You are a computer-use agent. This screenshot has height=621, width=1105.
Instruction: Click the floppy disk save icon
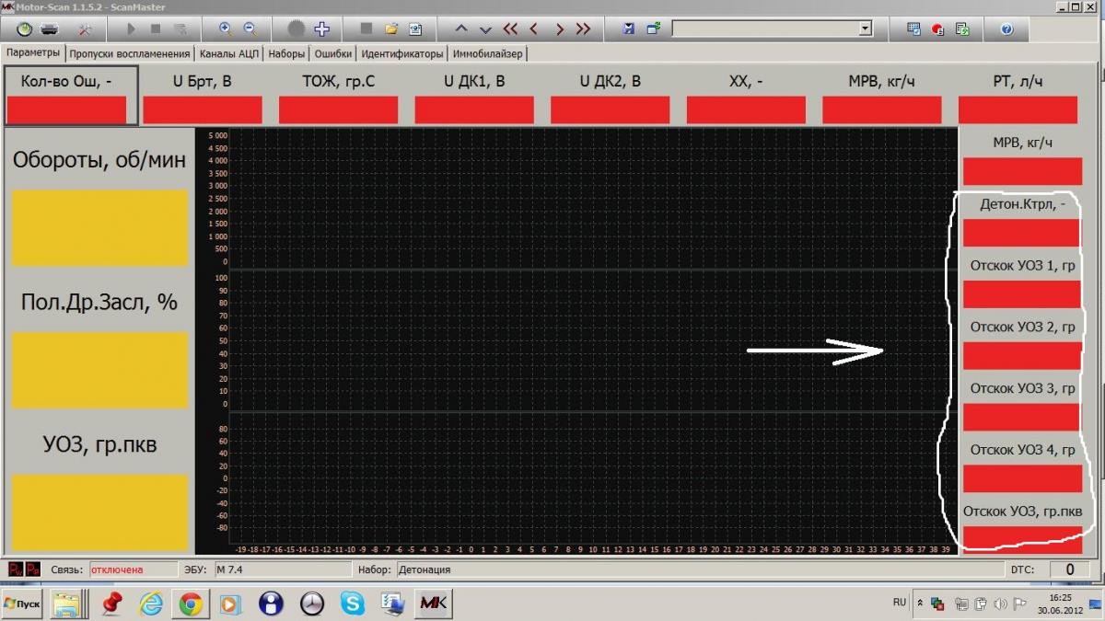tap(629, 29)
